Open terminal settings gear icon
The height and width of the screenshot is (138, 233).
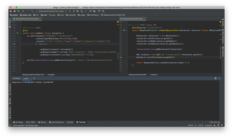point(215,78)
